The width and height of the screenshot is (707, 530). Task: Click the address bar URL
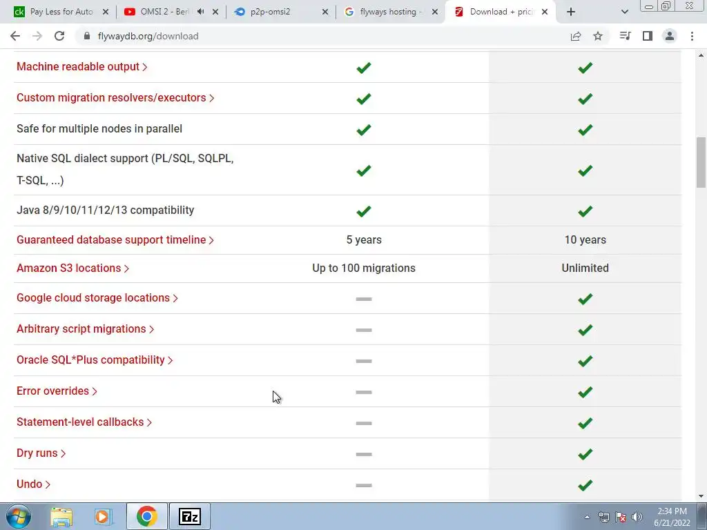pyautogui.click(x=148, y=36)
